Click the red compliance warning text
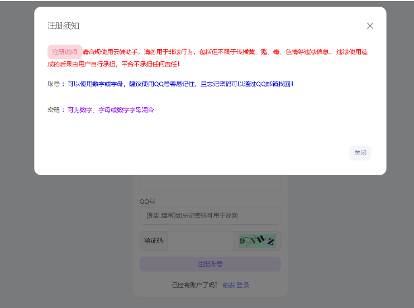This screenshot has width=414, height=308. pyautogui.click(x=207, y=58)
